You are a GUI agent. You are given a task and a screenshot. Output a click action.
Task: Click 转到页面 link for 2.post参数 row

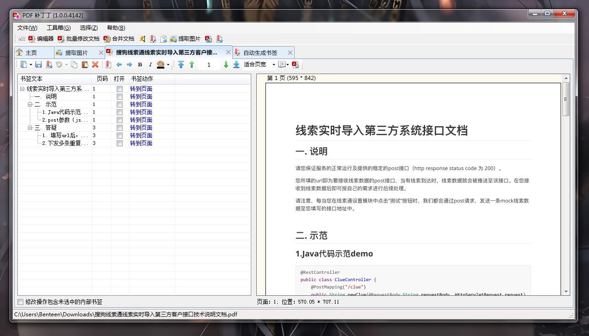click(x=141, y=120)
